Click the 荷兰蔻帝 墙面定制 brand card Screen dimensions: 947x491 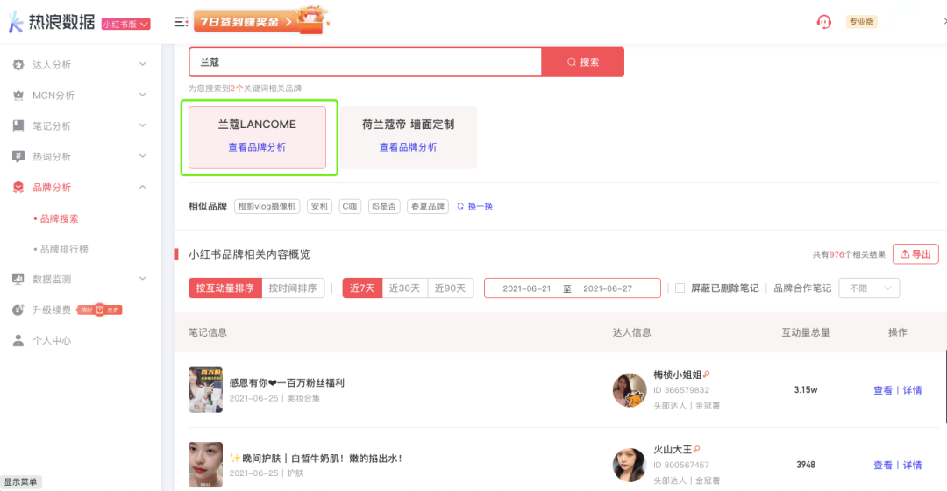(x=408, y=138)
